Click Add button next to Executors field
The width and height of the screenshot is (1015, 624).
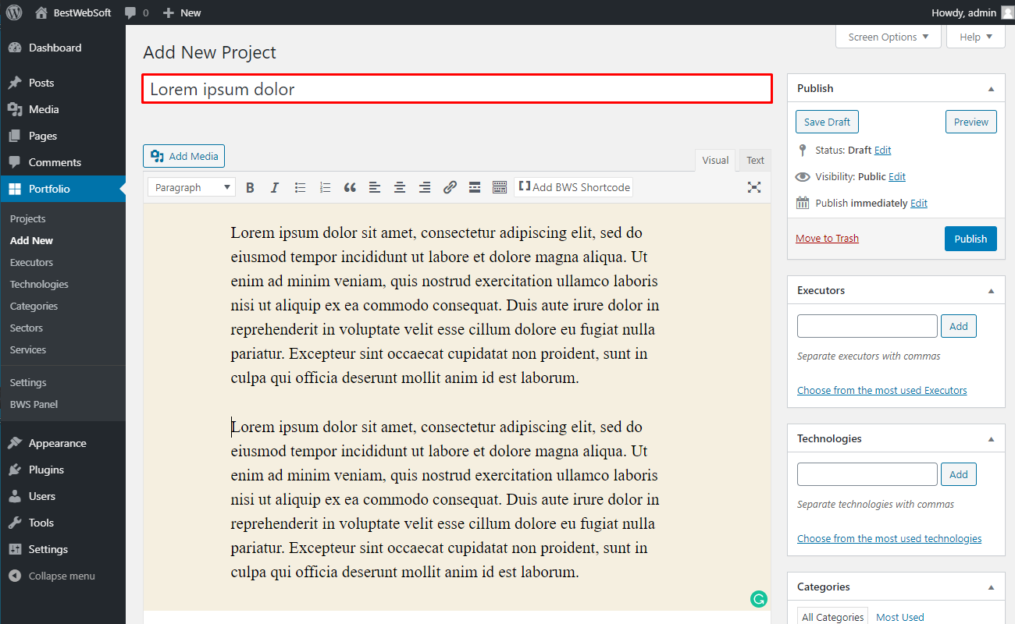click(959, 326)
